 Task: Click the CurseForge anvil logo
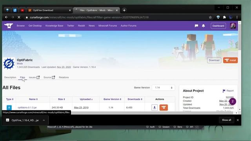pos(9,25)
